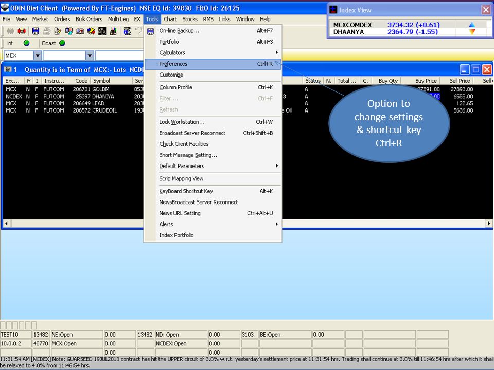Screen dimensions: 494x370
Task: Click the market watch window title icon
Action: (x=8, y=69)
